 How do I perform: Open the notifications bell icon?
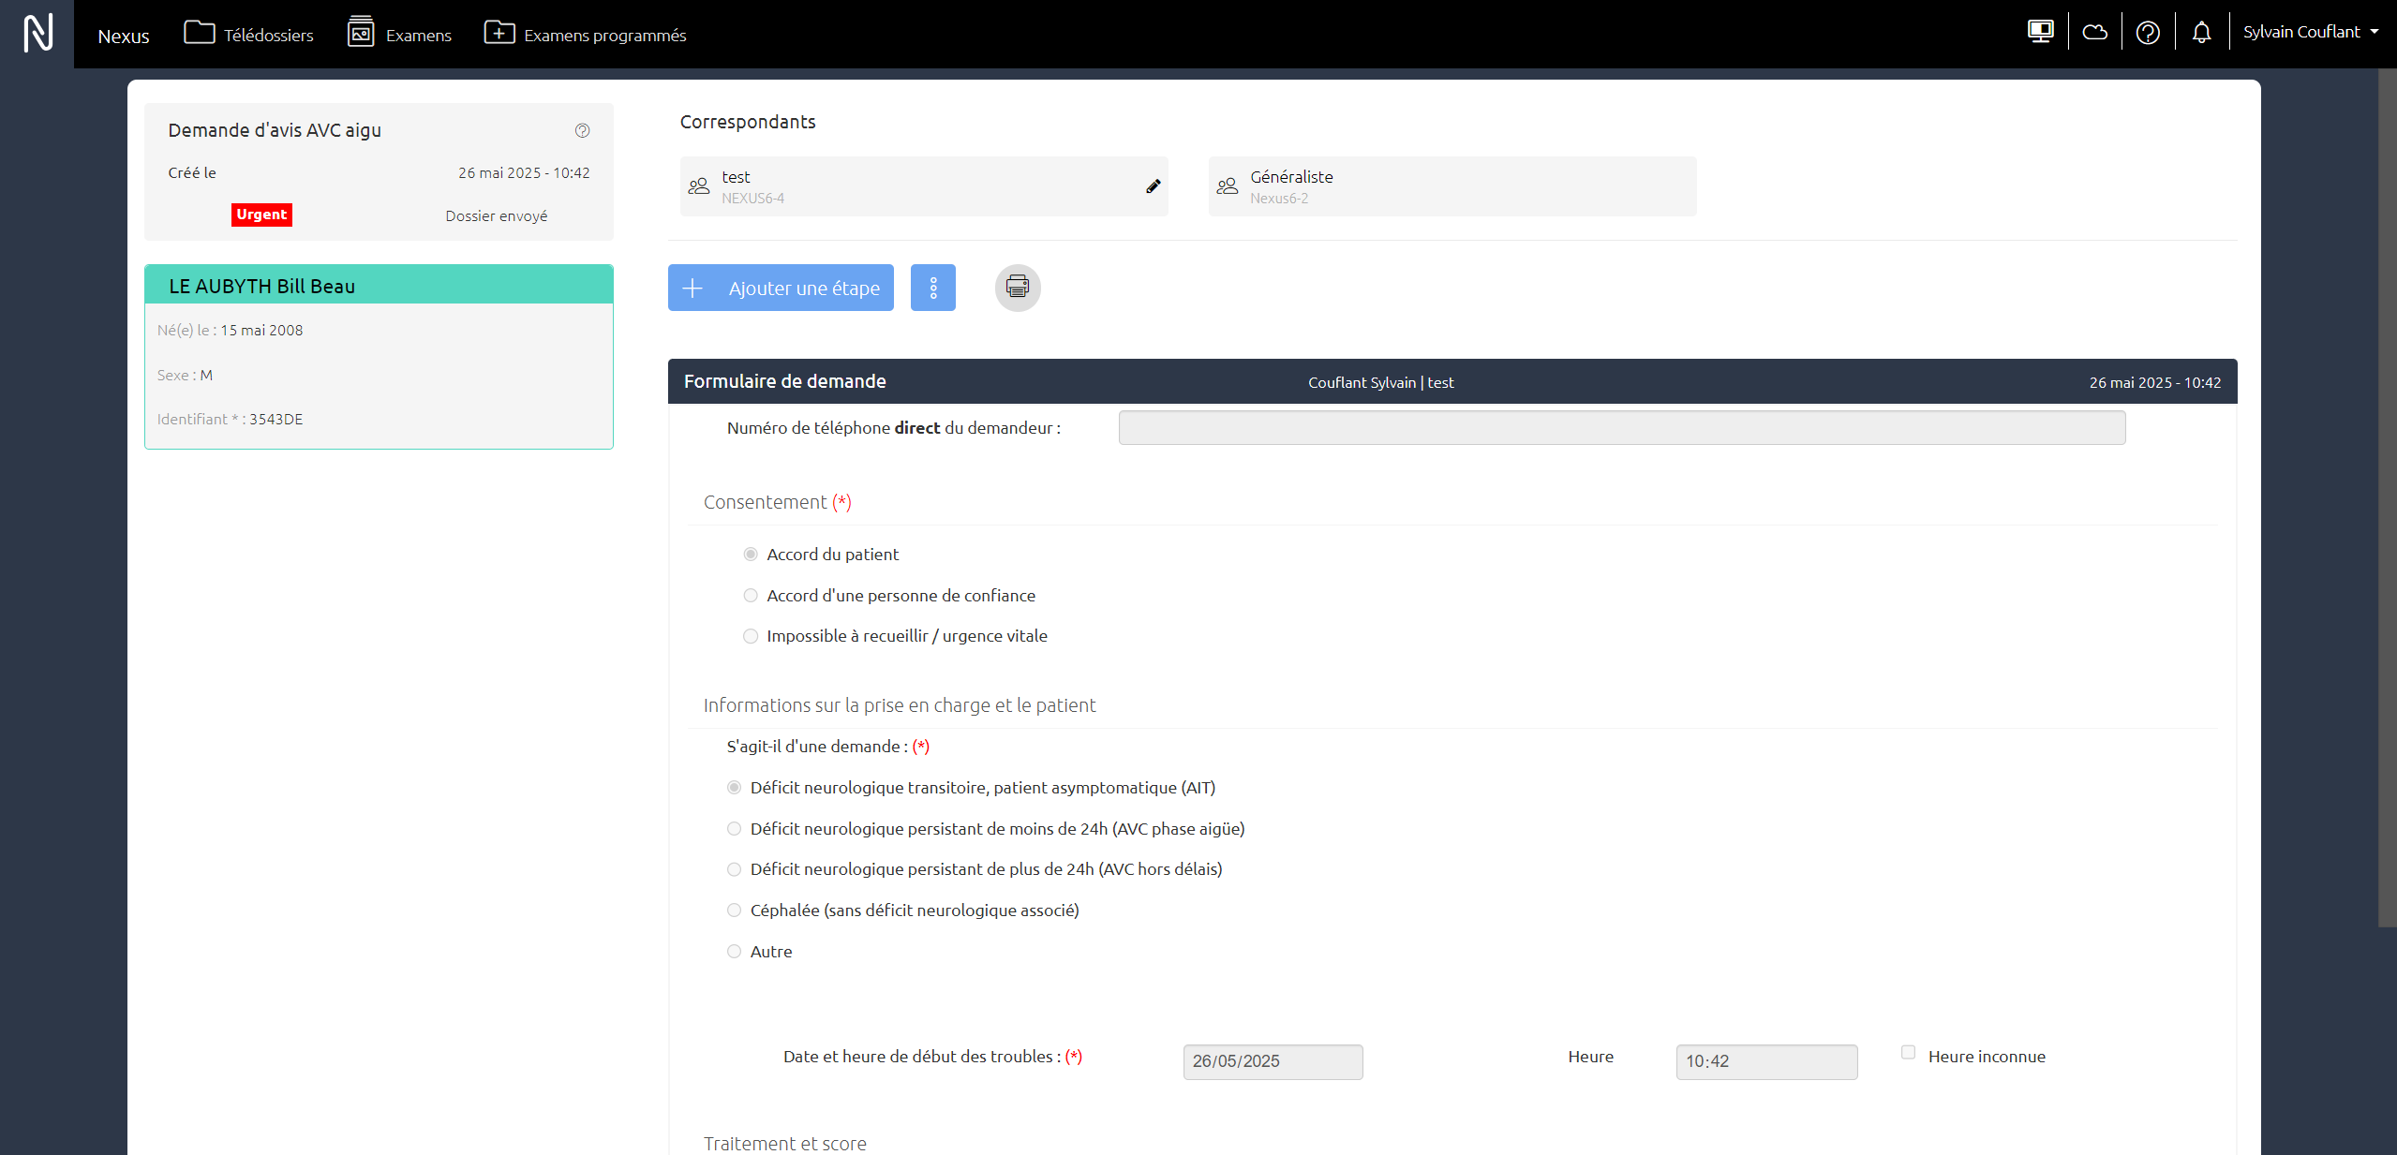[x=2201, y=33]
